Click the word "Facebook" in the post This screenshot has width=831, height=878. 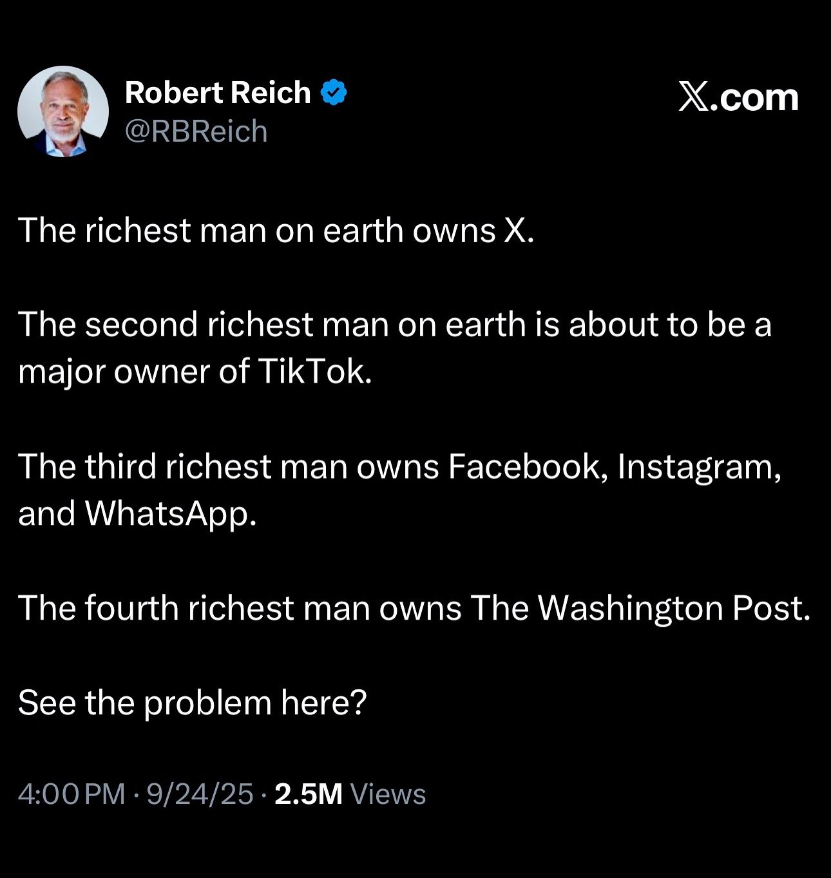tap(527, 466)
